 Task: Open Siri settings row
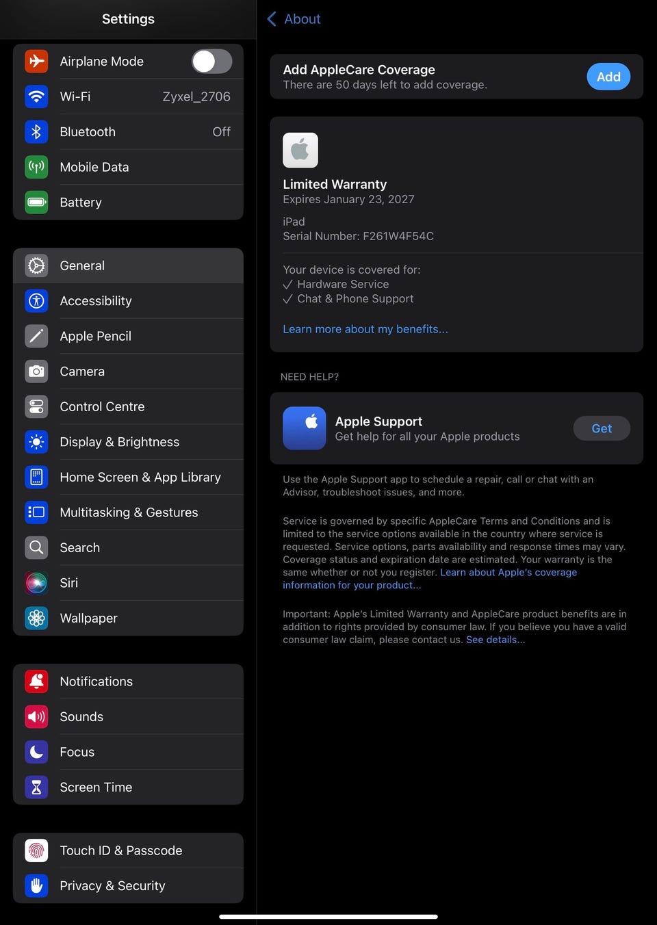(x=128, y=583)
